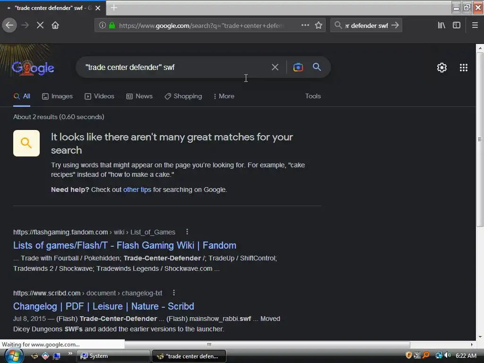
Task: Follow the "other tips" link
Action: (x=137, y=190)
